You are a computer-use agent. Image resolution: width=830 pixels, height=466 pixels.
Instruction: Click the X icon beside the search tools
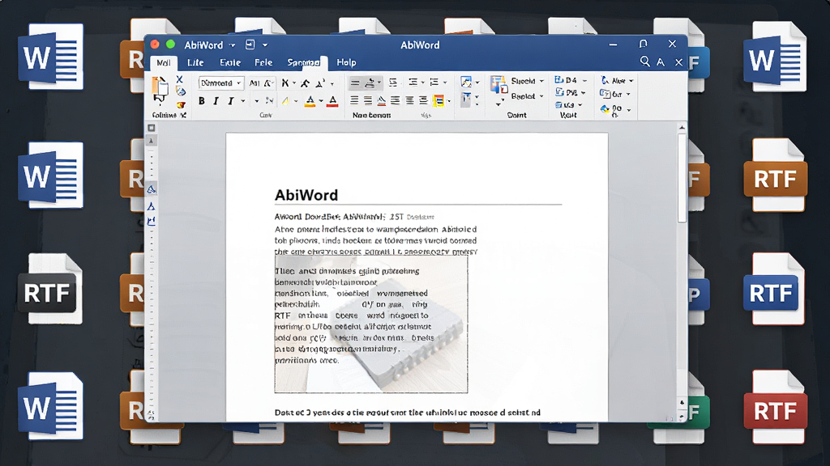pyautogui.click(x=678, y=62)
